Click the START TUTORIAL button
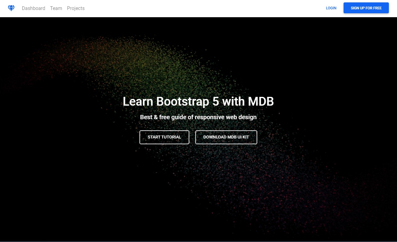 click(164, 137)
